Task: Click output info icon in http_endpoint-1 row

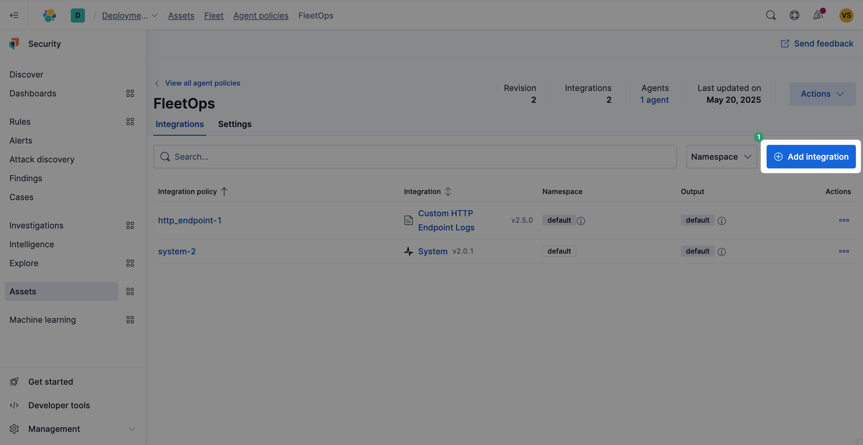Action: click(721, 221)
